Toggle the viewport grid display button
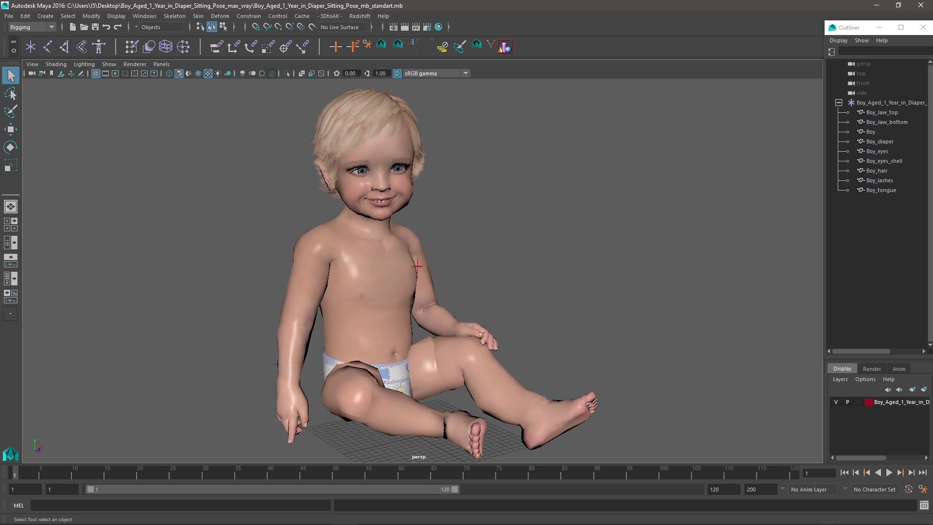This screenshot has height=525, width=933. 96,73
